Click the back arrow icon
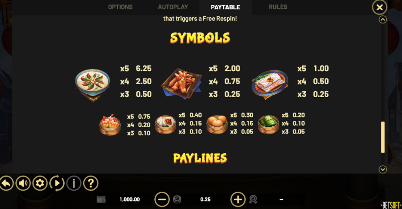 (6, 183)
